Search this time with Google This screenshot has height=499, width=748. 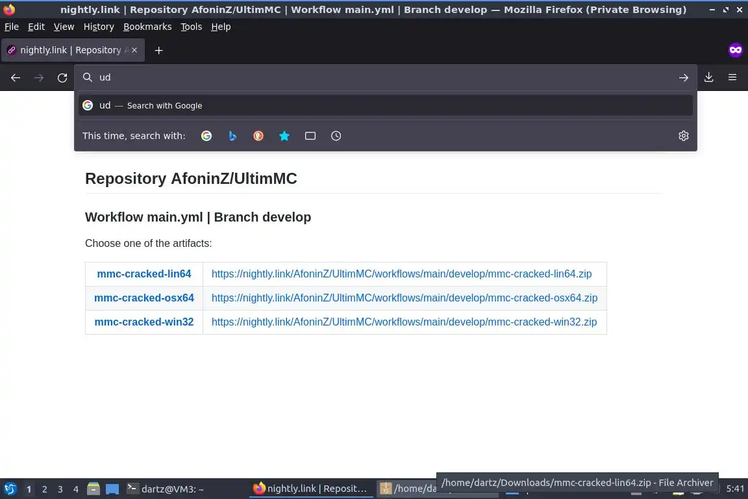point(206,136)
